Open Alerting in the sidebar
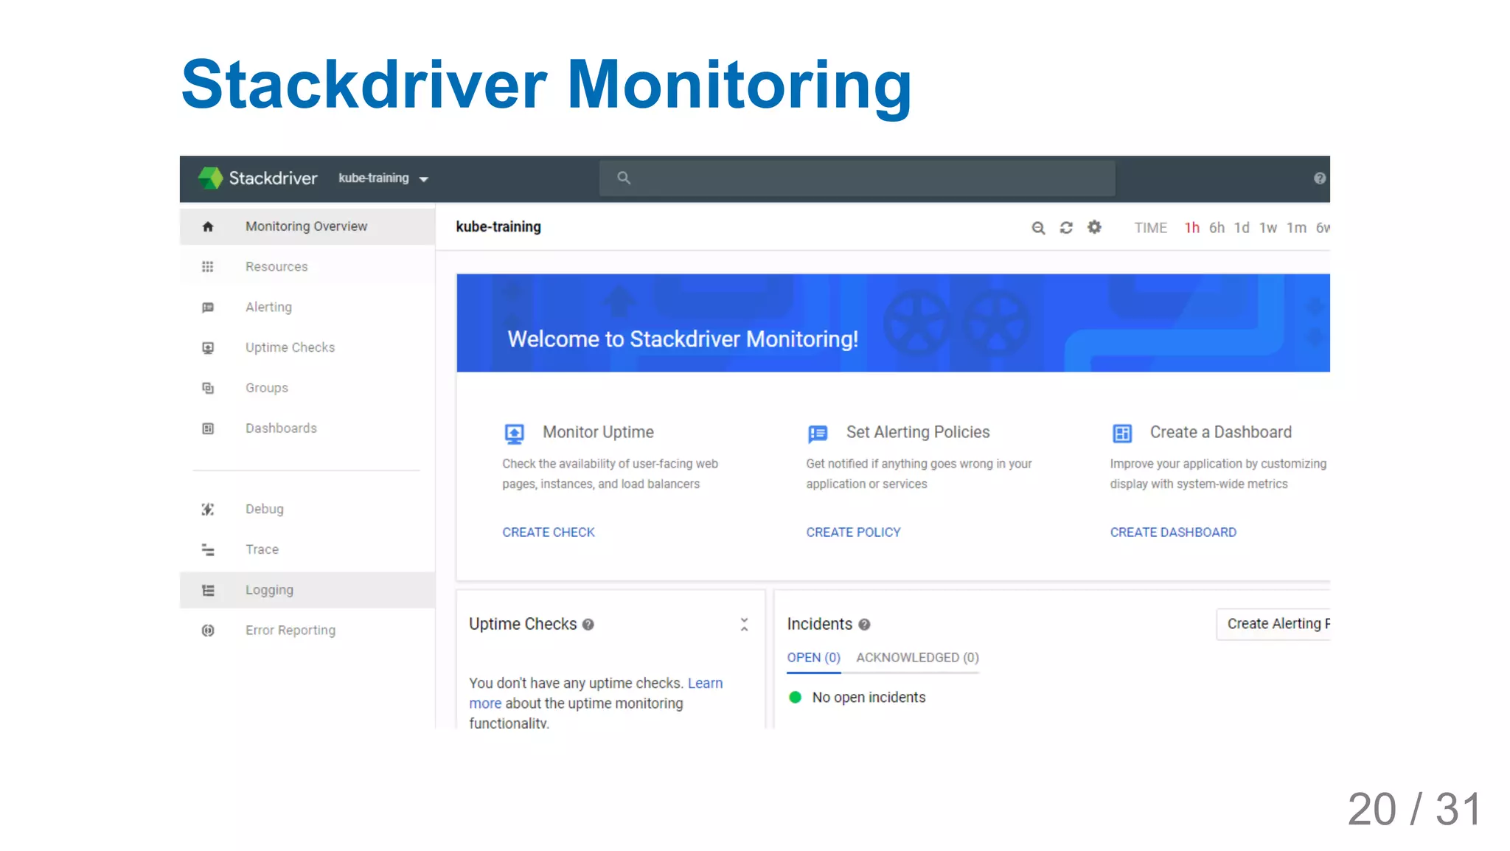Image resolution: width=1510 pixels, height=851 pixels. [307, 308]
